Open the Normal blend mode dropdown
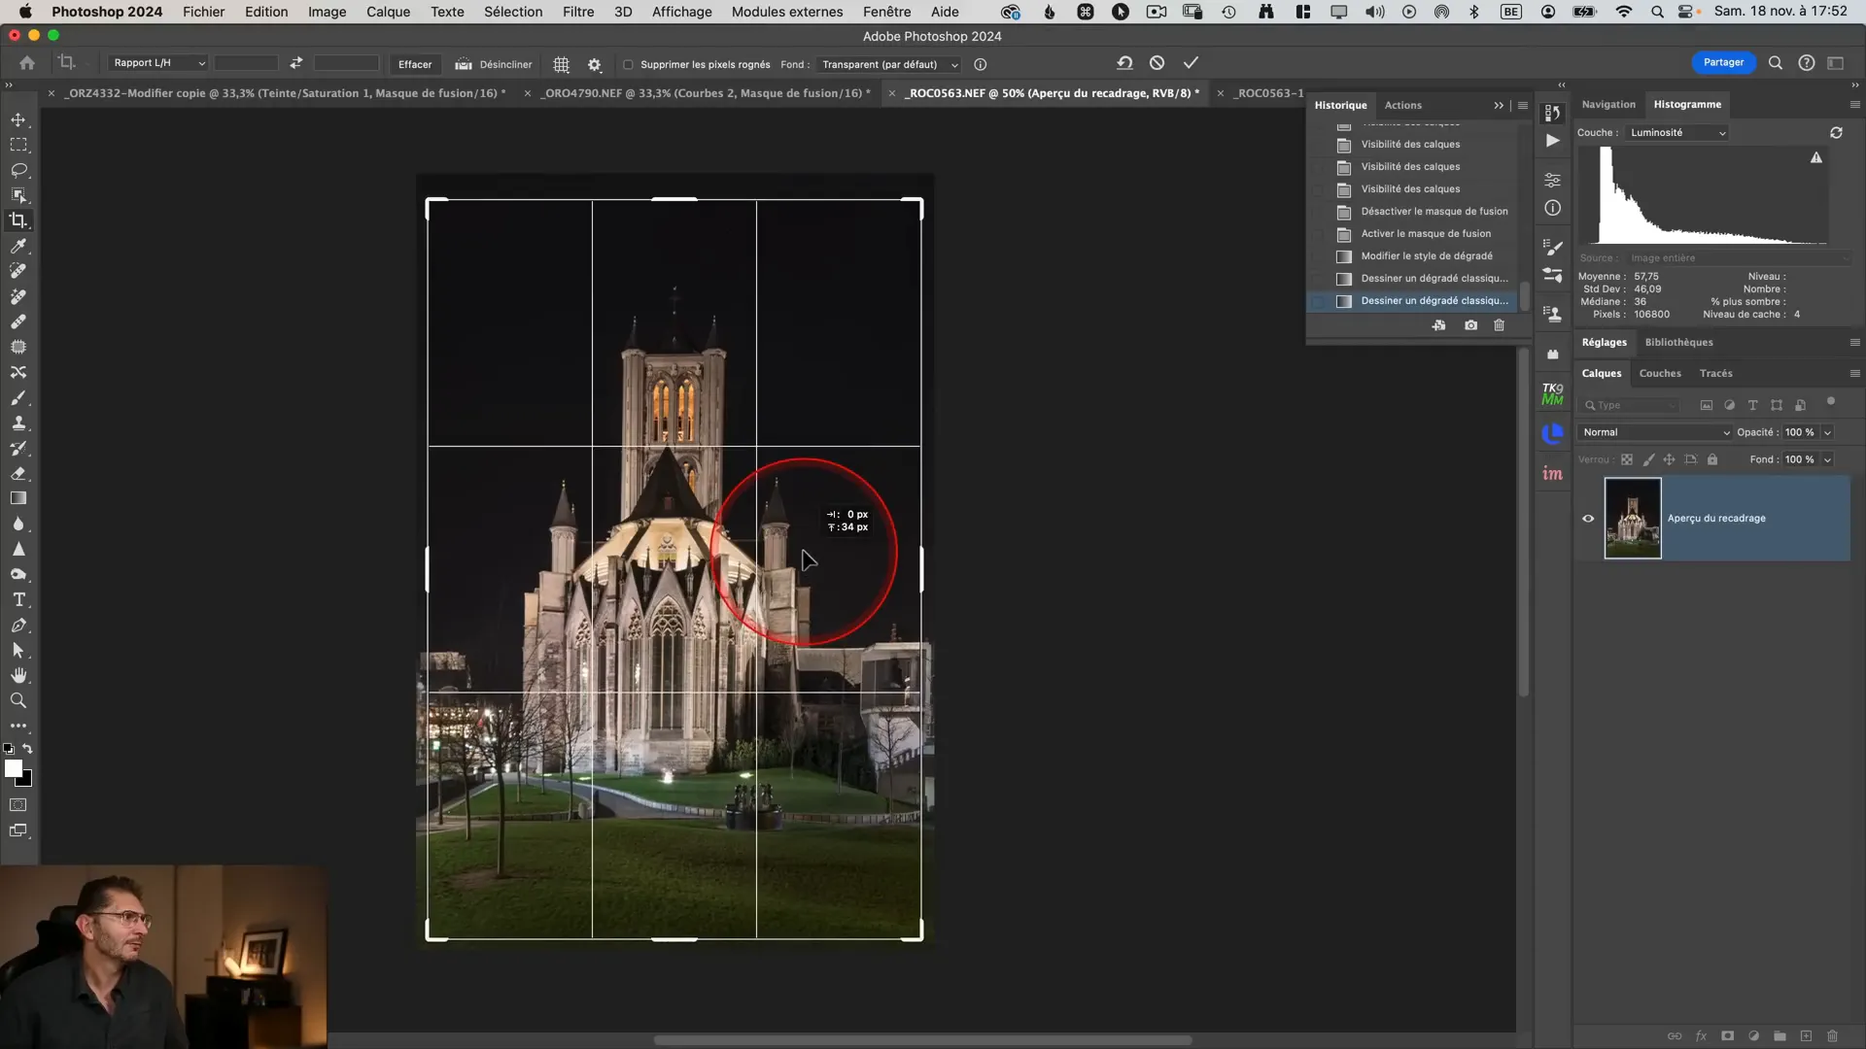The image size is (1866, 1049). click(1655, 432)
